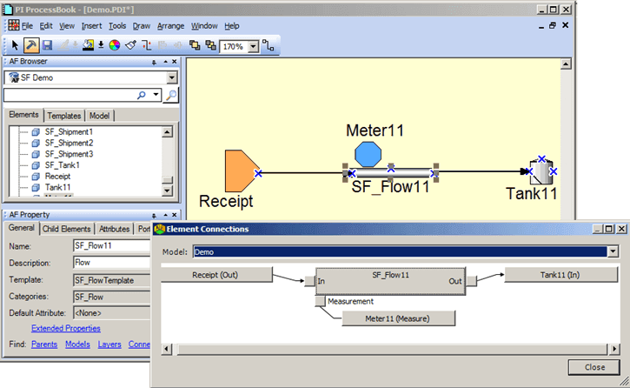Click the bring to front icon

(195, 45)
